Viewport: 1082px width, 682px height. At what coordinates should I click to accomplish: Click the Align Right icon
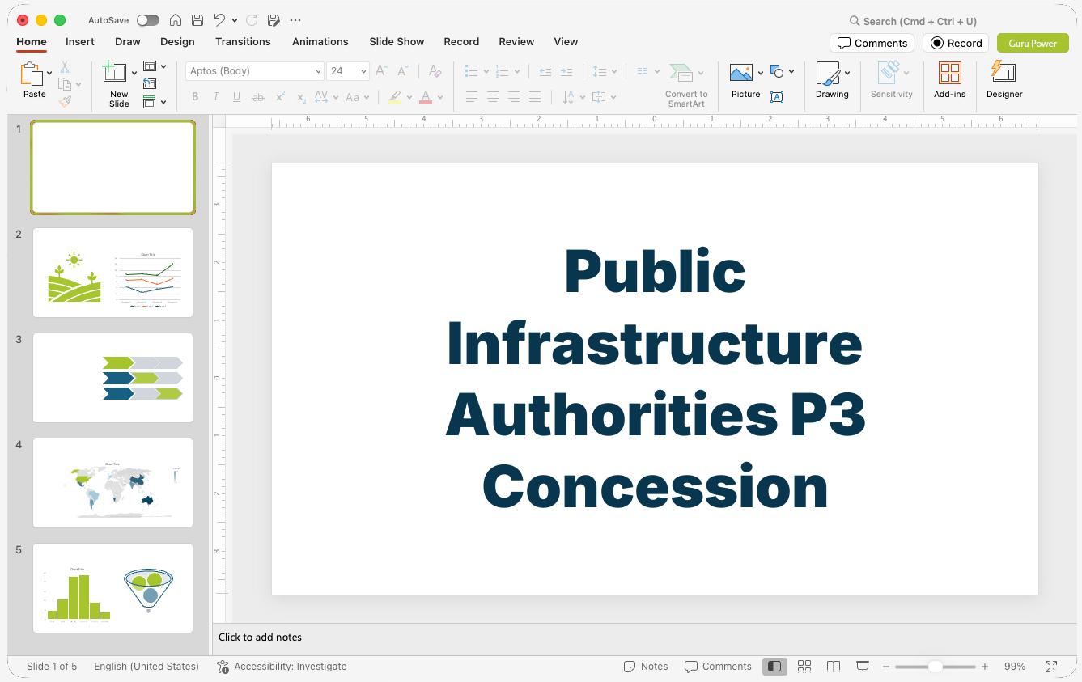coord(514,97)
